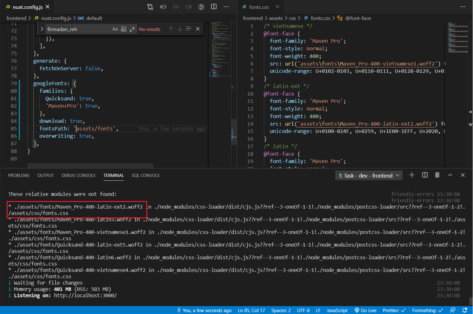This screenshot has height=314, width=473.
Task: Change end of line sequence 'LF'
Action: [x=318, y=311]
